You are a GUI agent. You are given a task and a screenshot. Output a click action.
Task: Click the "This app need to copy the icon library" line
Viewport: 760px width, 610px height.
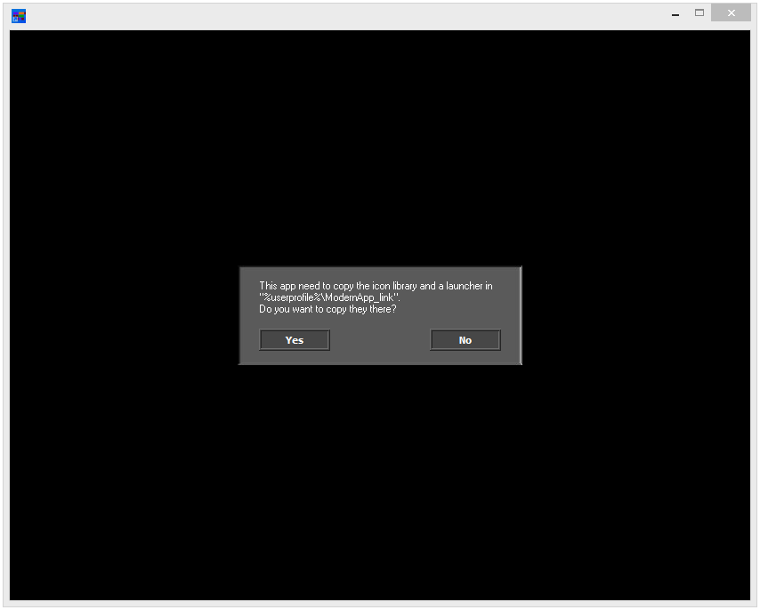coord(376,286)
